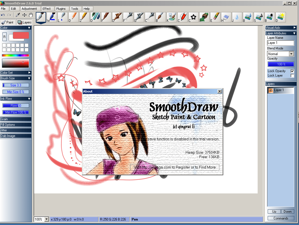Image resolution: width=299 pixels, height=225 pixels.
Task: Collapse the Brush Size panel
Action: click(x=16, y=78)
